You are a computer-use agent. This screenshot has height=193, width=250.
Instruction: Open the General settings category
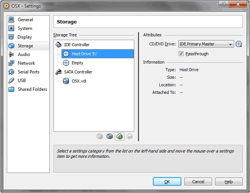click(28, 20)
